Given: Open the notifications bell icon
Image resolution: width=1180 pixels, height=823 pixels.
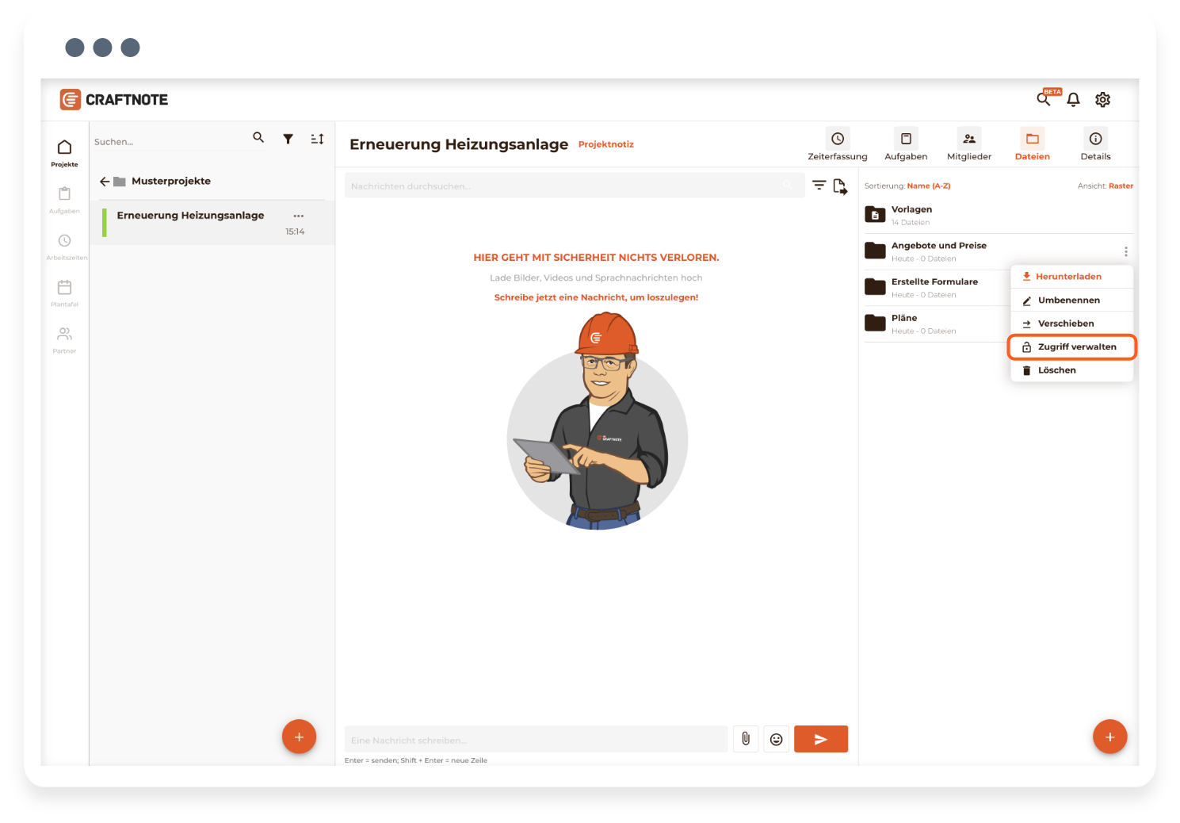Looking at the screenshot, I should tap(1073, 100).
